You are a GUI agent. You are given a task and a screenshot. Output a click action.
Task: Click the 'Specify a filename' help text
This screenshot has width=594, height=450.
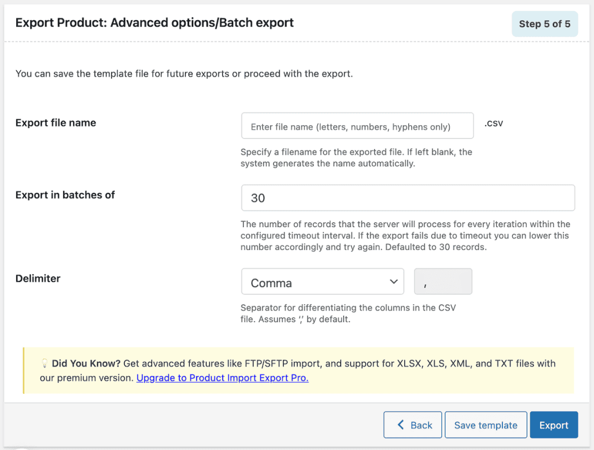(x=357, y=158)
